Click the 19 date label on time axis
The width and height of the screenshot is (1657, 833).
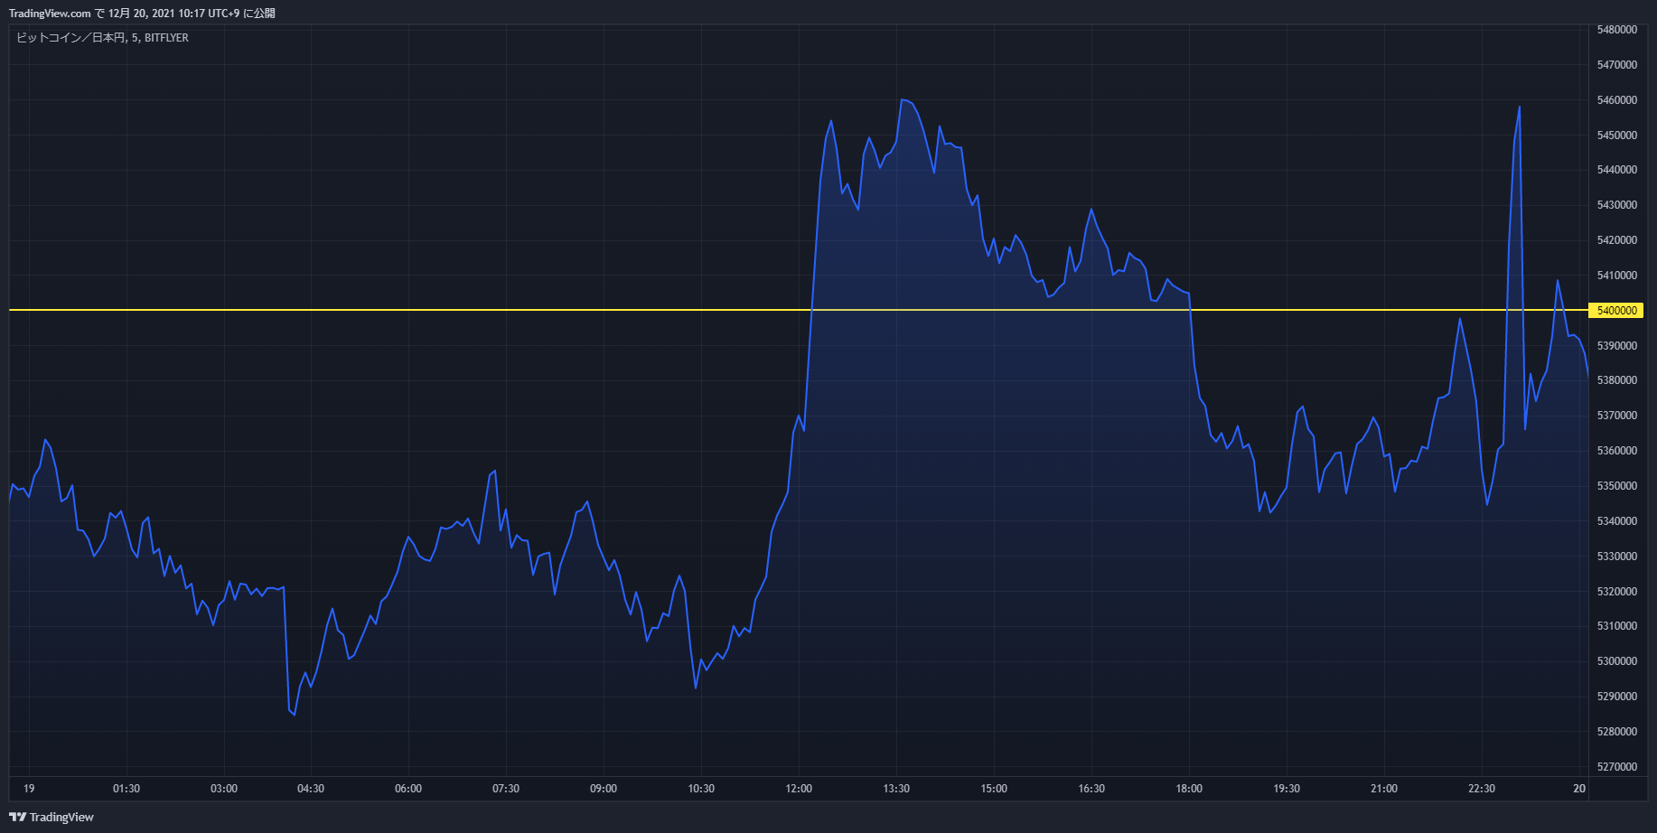(29, 789)
